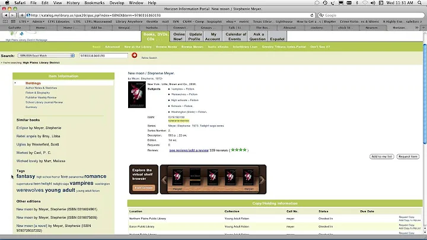Viewport: 427px width, 240px height.
Task: Go forward with the Safari forward arrow
Action: [13, 15]
